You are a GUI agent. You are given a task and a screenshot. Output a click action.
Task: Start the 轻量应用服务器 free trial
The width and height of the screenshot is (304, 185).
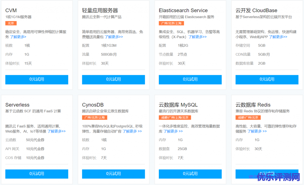point(113,79)
